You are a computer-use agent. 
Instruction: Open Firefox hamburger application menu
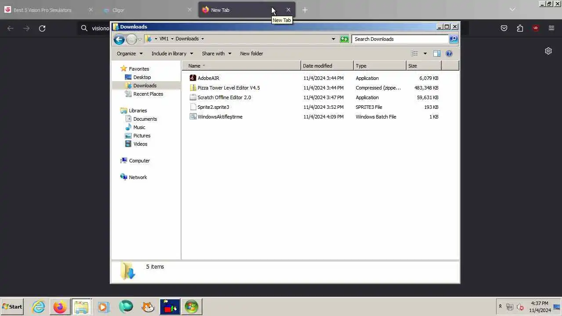[x=551, y=29]
